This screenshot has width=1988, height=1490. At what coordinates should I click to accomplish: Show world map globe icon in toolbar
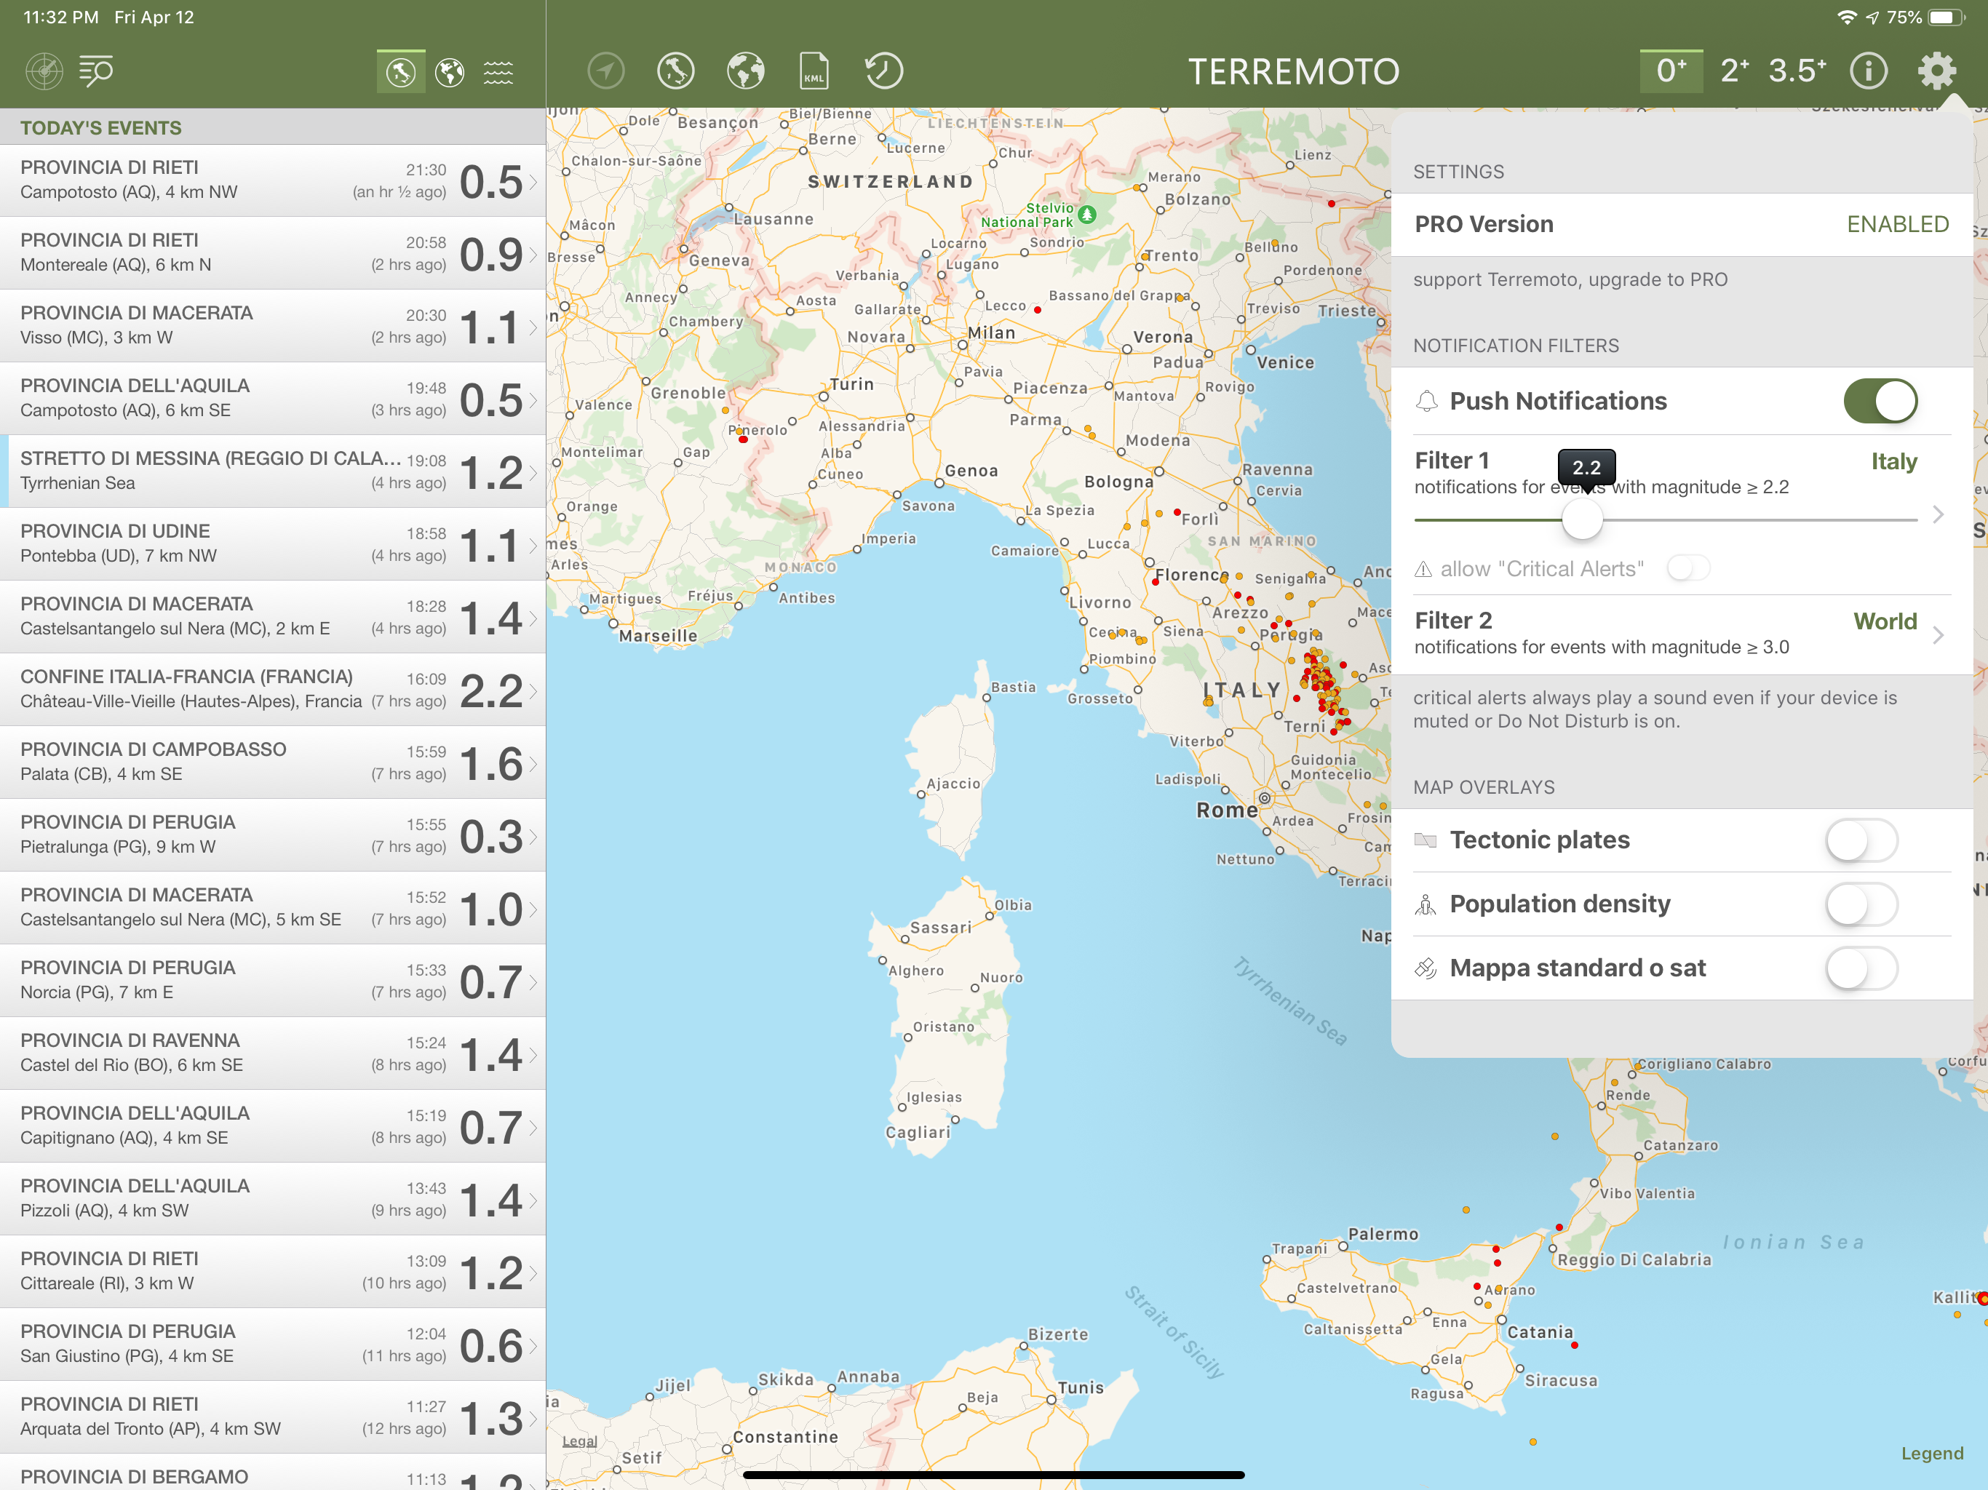[746, 71]
